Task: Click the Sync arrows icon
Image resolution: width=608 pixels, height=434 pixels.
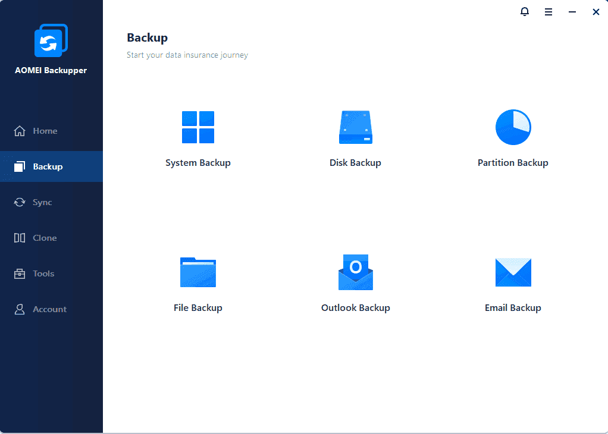Action: point(20,202)
